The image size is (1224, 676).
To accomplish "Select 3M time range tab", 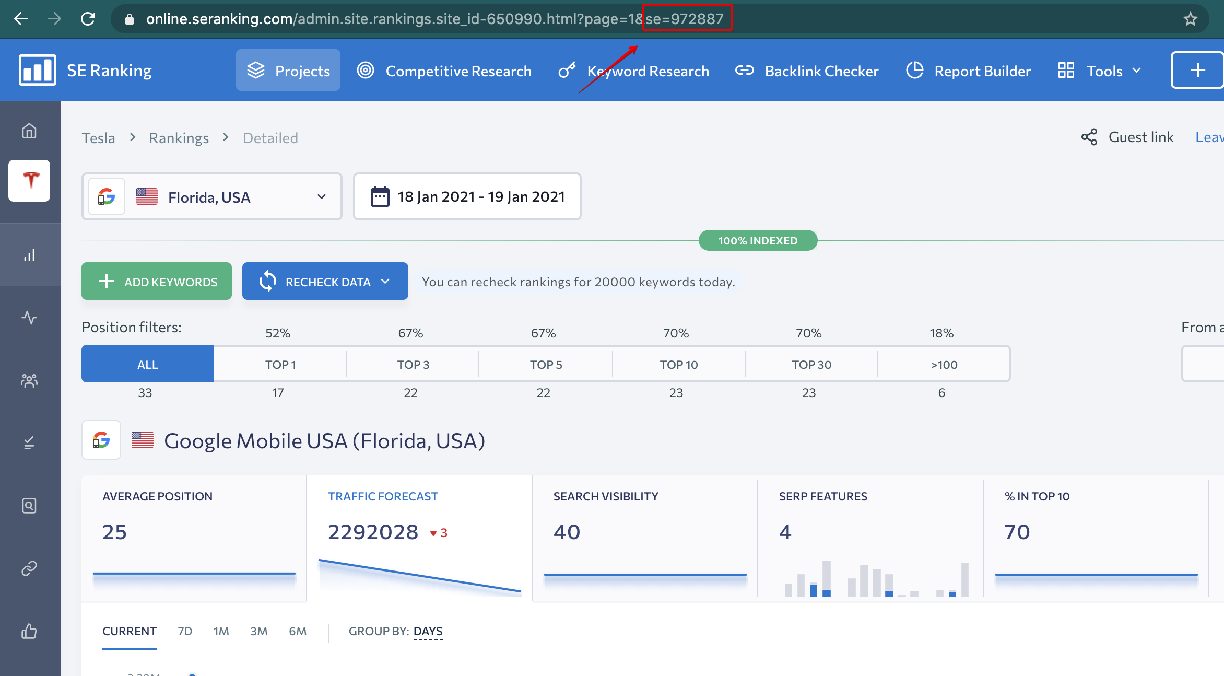I will tap(258, 631).
